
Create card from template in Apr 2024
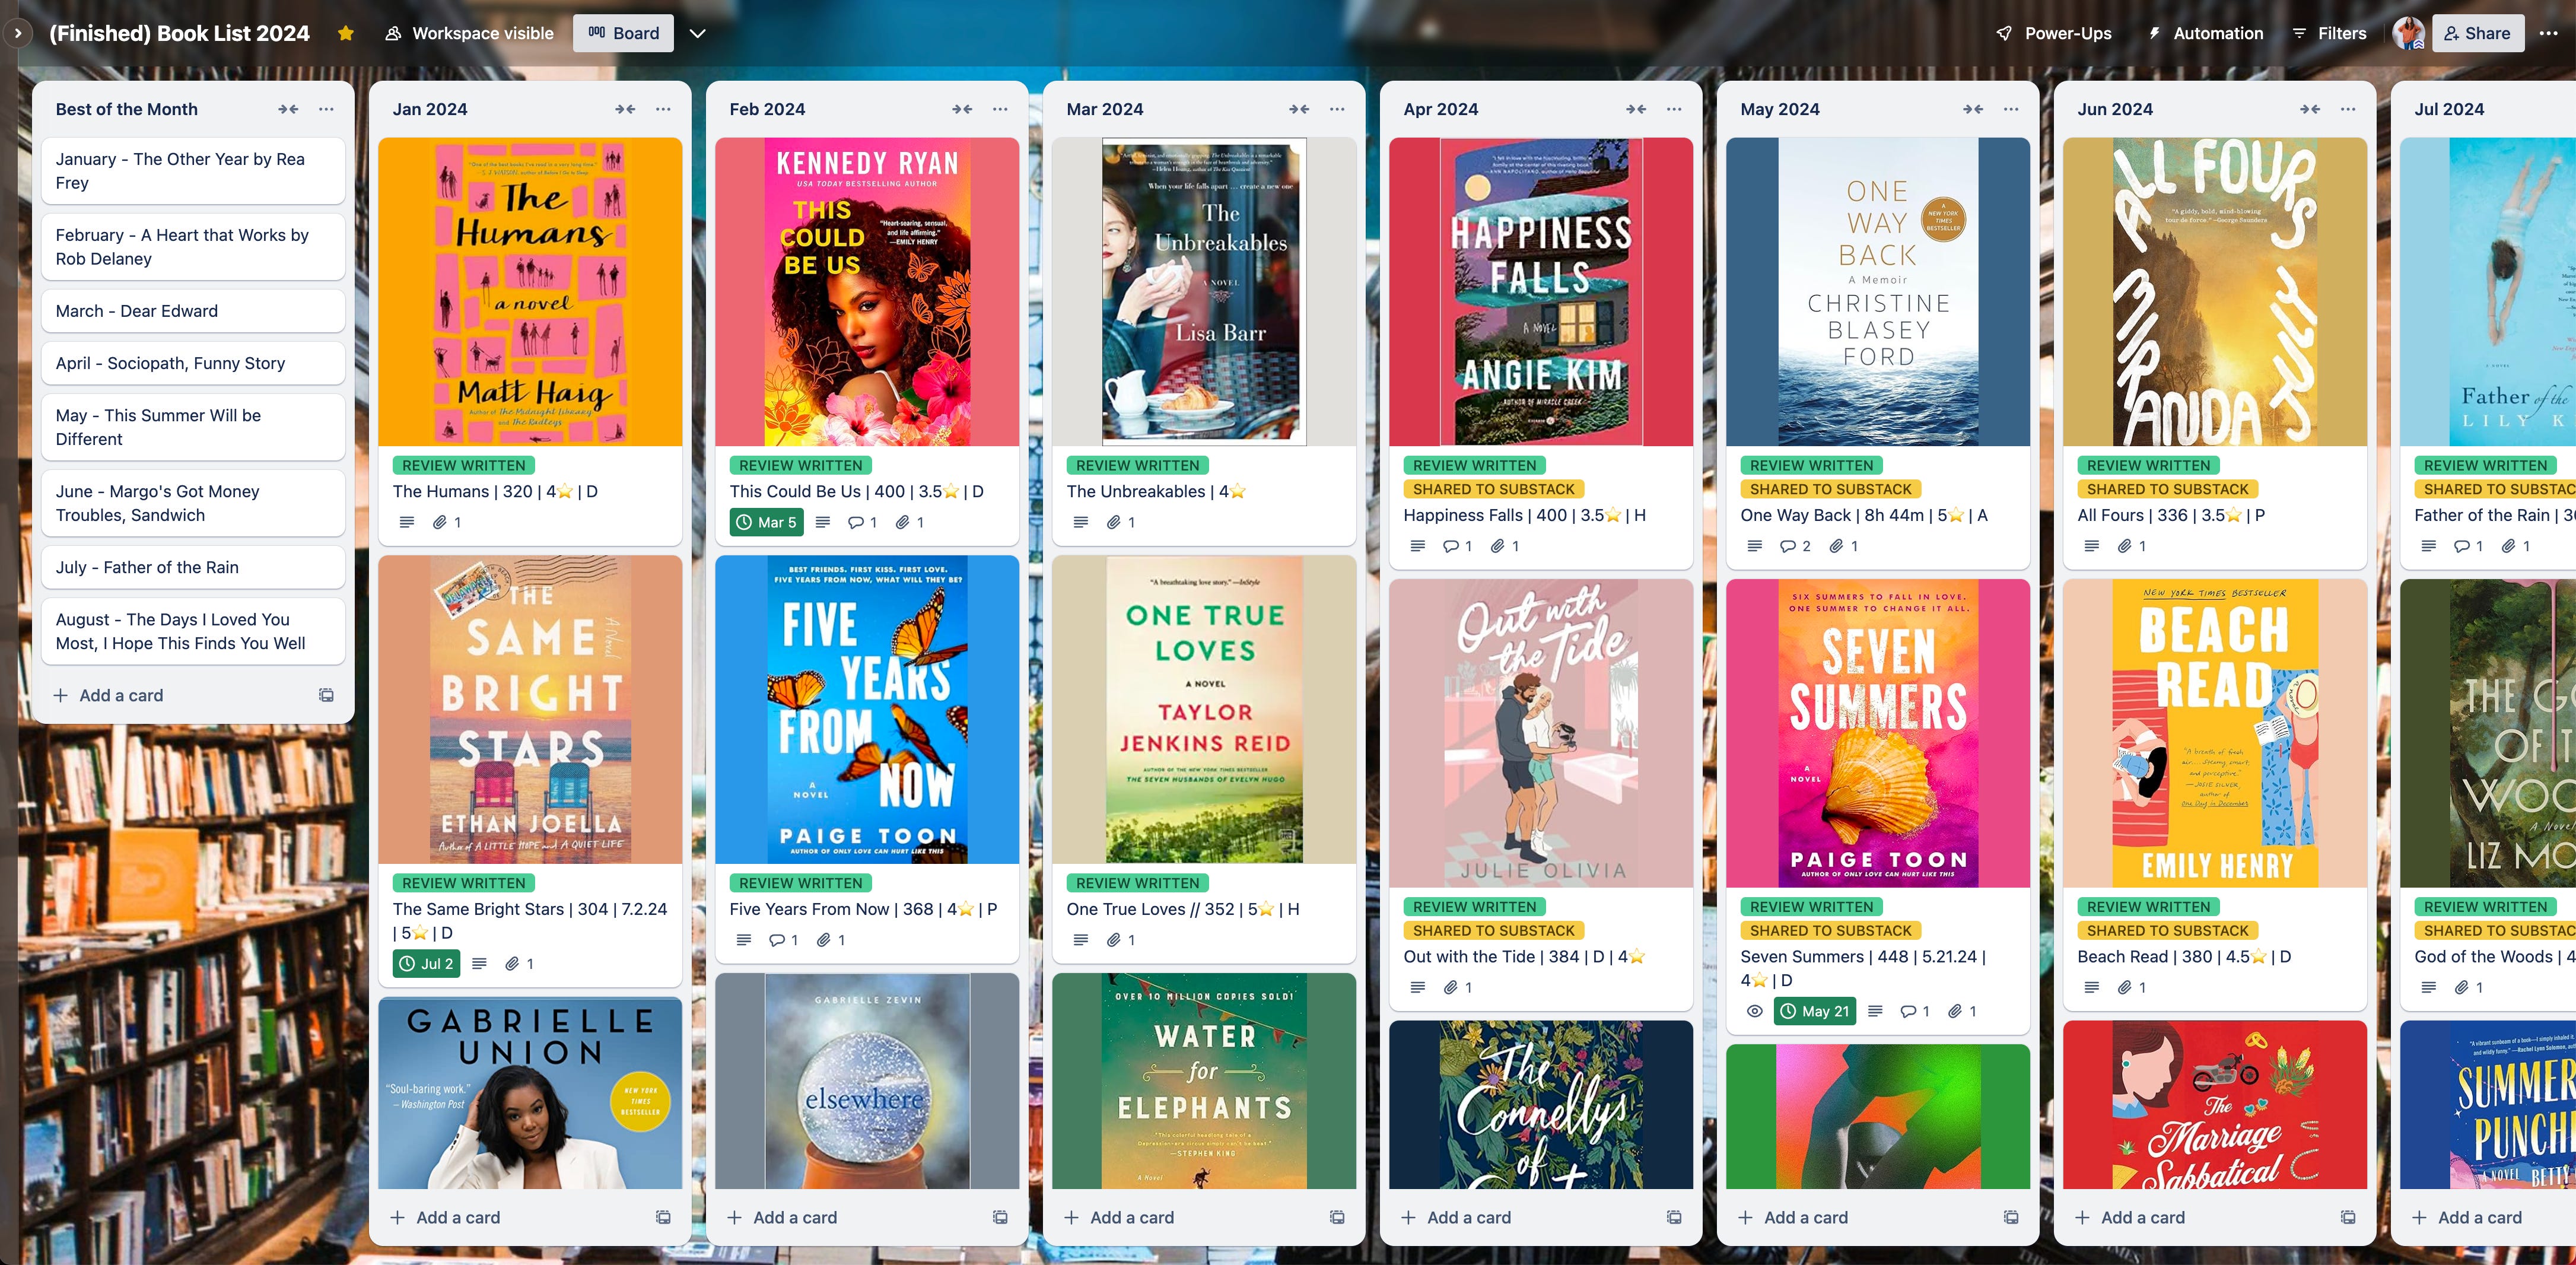point(1674,1217)
